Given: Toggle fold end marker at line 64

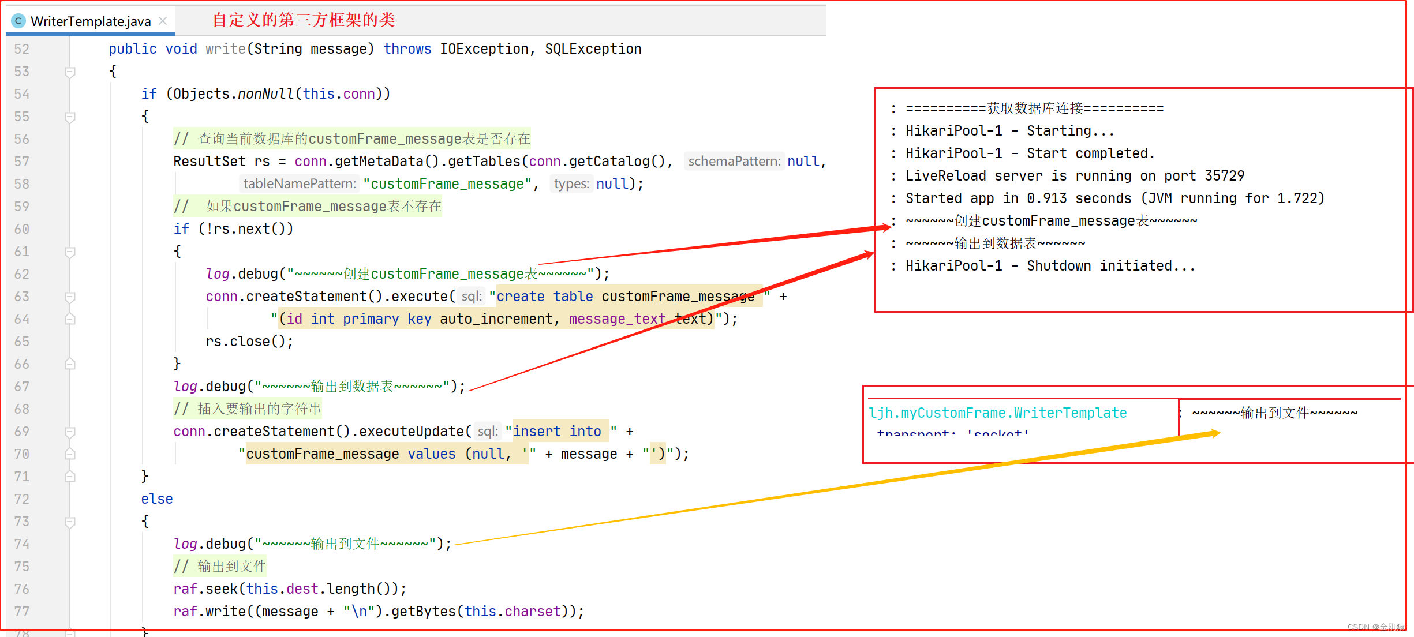Looking at the screenshot, I should [x=70, y=319].
